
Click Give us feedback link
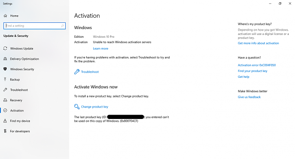[x=249, y=97]
